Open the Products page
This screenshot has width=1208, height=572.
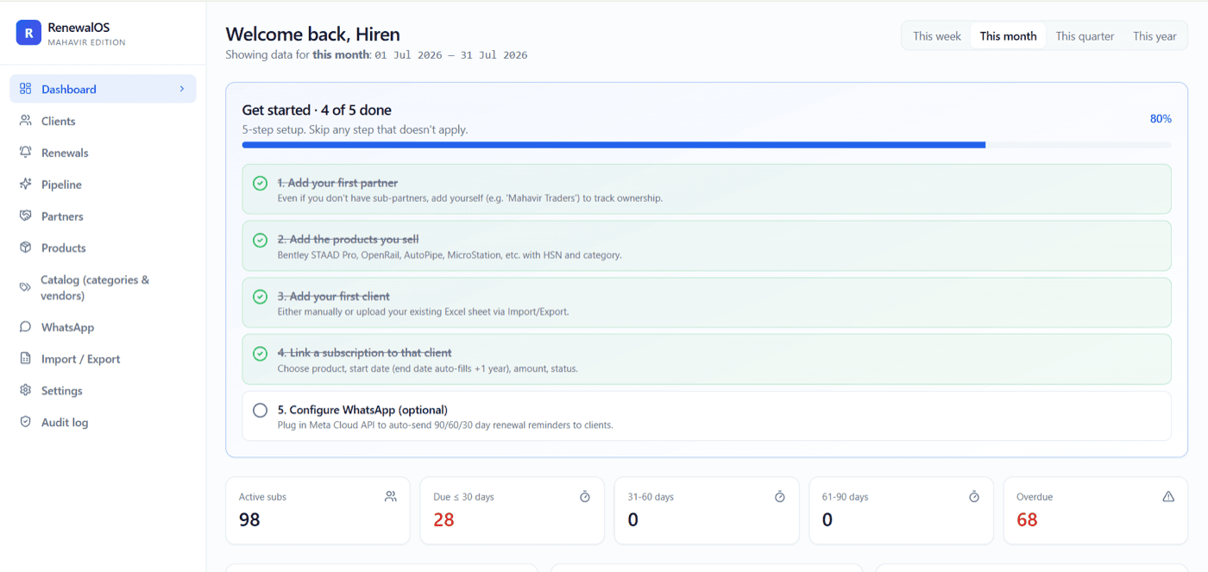[x=103, y=248]
